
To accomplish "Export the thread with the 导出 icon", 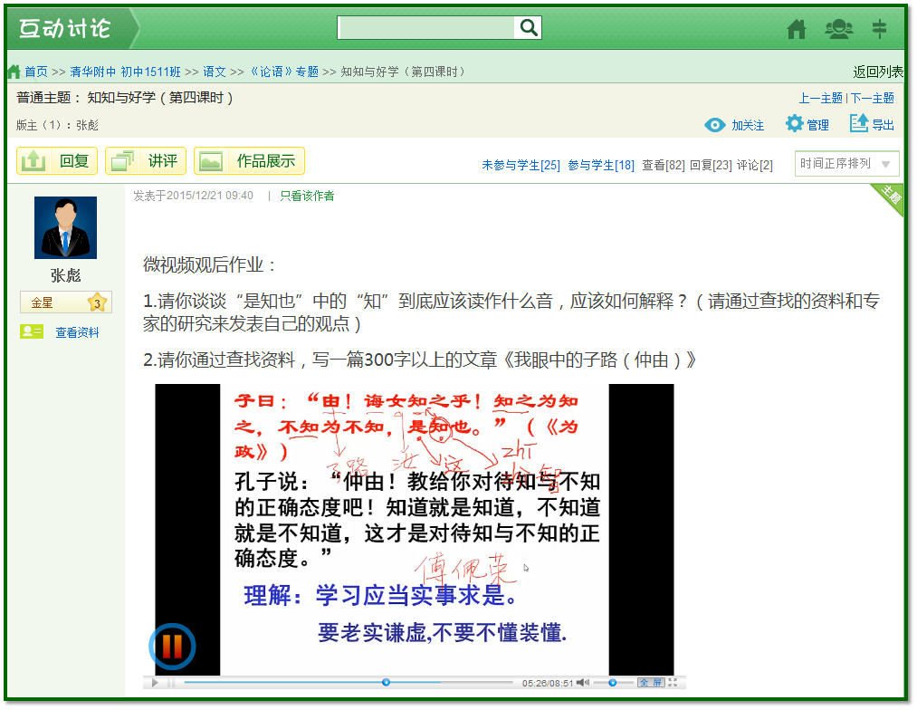I will (x=859, y=124).
